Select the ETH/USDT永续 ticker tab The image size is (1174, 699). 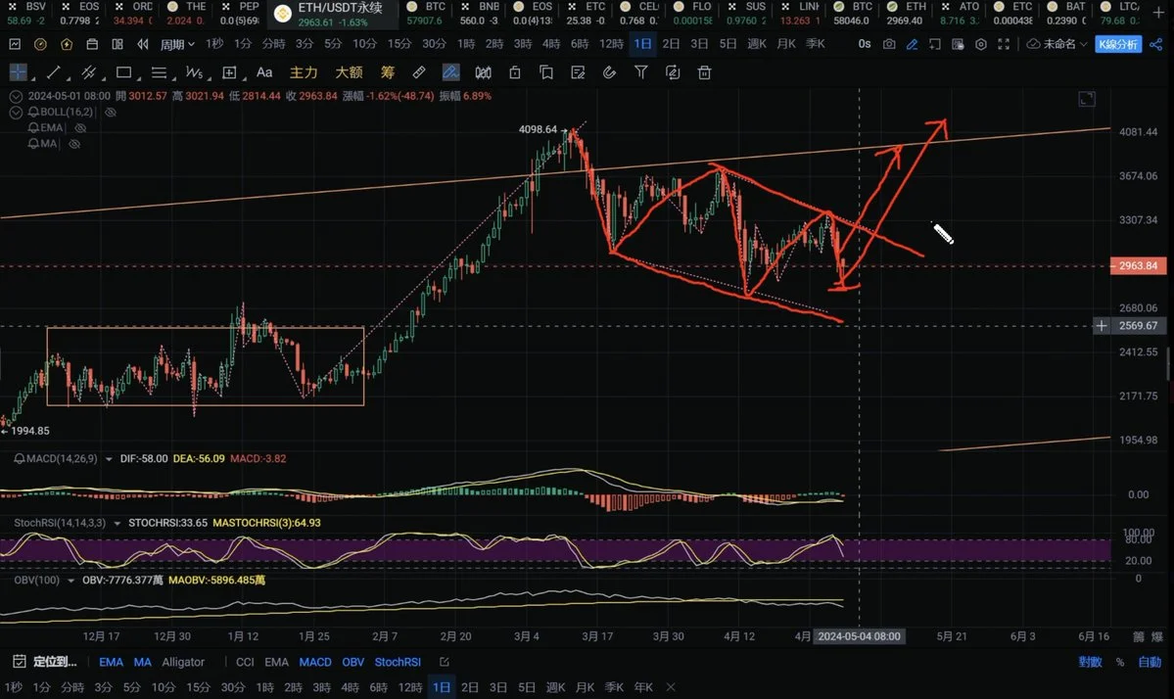[x=333, y=15]
